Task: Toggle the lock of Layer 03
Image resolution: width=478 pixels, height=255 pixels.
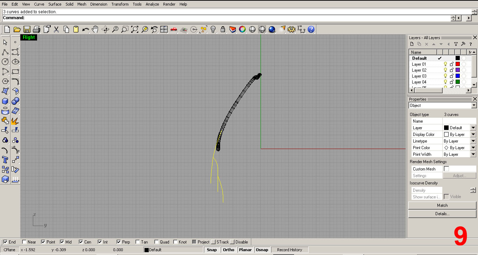Action: [451, 76]
